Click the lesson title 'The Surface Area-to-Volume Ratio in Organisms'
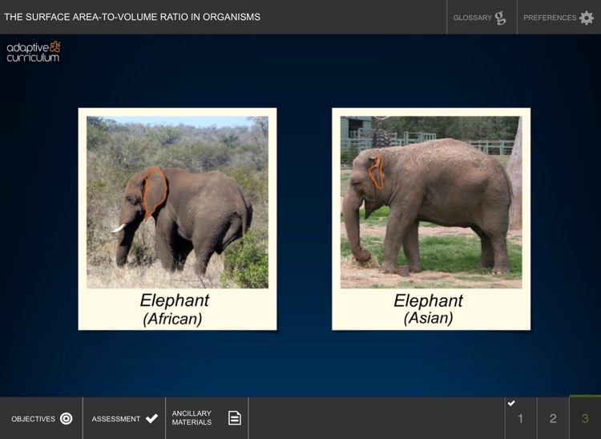Screen dimensions: 601x439 click(132, 17)
